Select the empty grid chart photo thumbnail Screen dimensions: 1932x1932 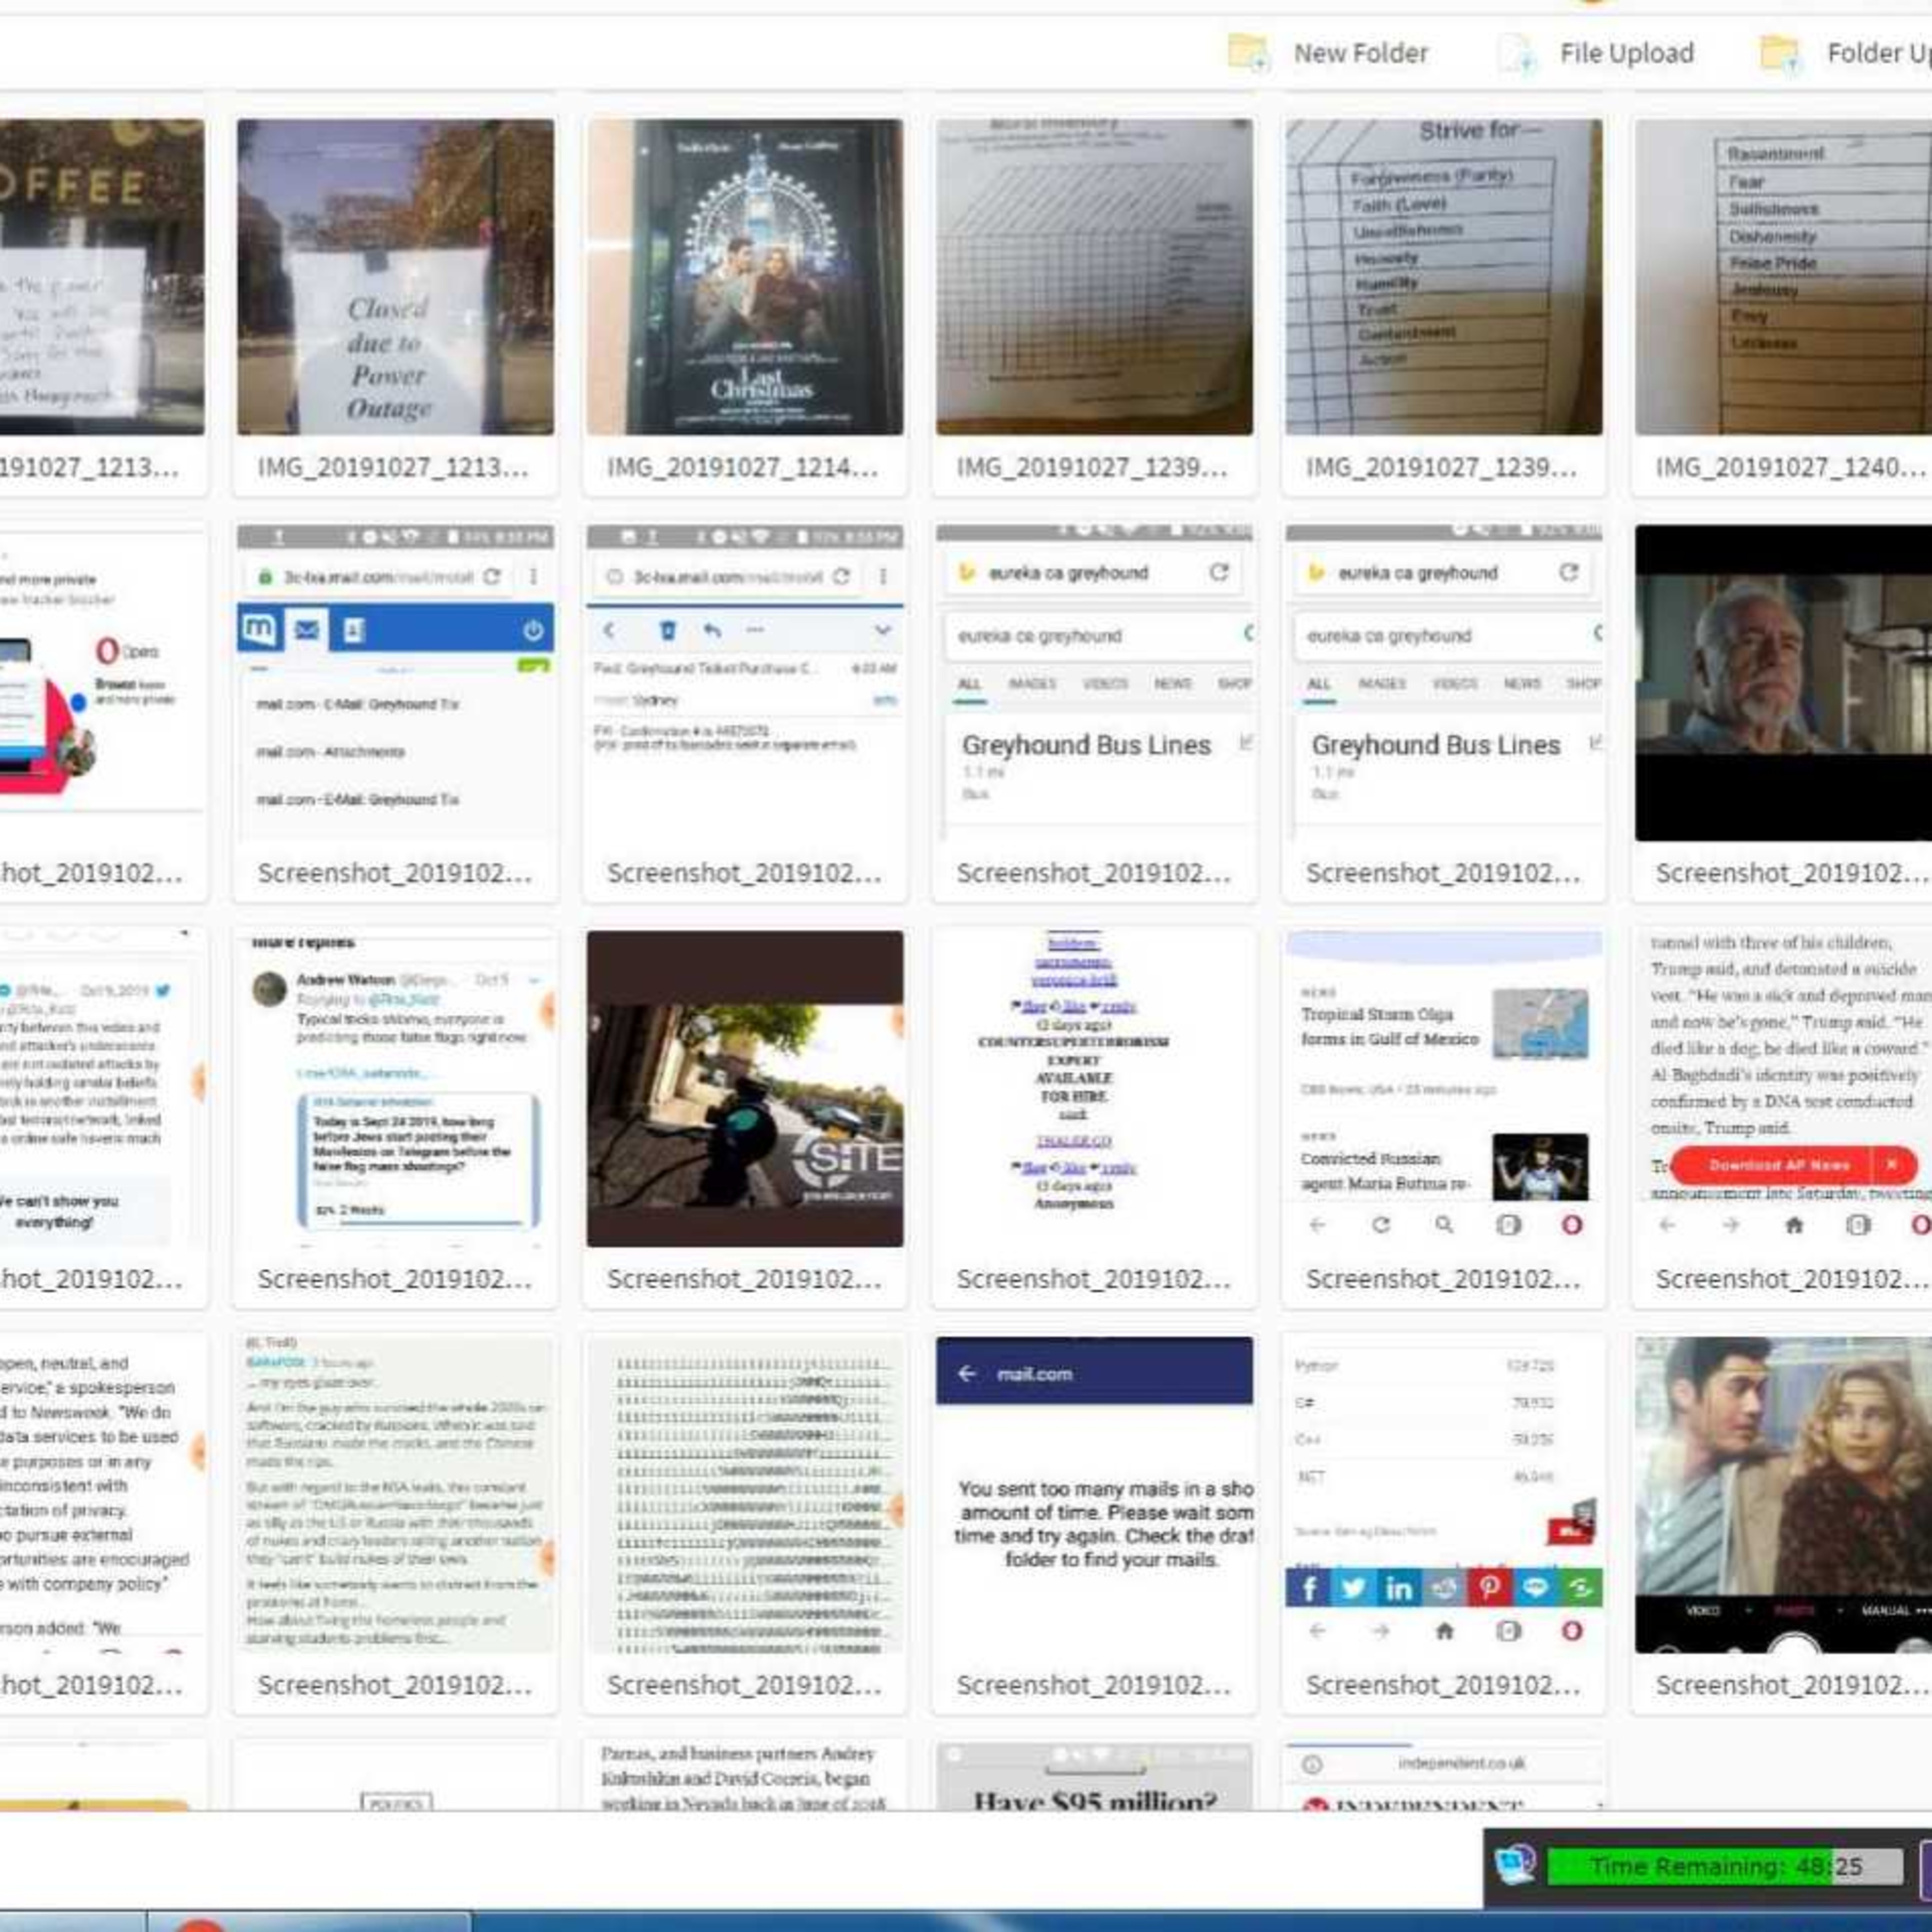(1094, 277)
